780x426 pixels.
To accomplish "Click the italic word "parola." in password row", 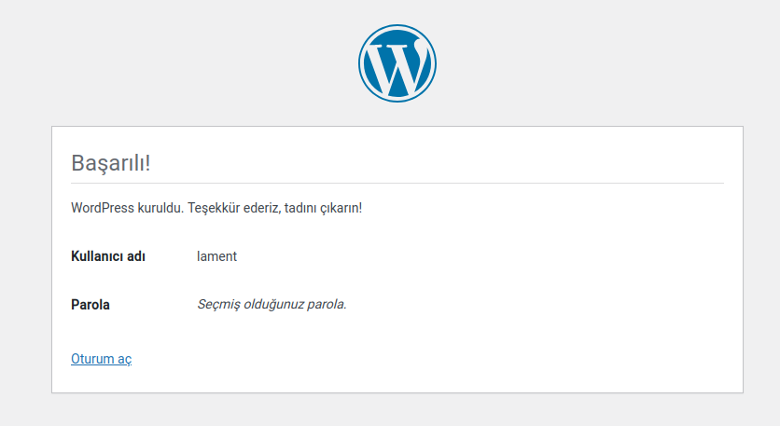I will (329, 305).
